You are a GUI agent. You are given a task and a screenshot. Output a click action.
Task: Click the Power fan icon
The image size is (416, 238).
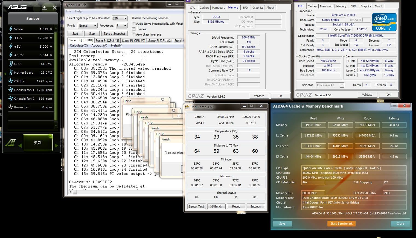(x=11, y=107)
